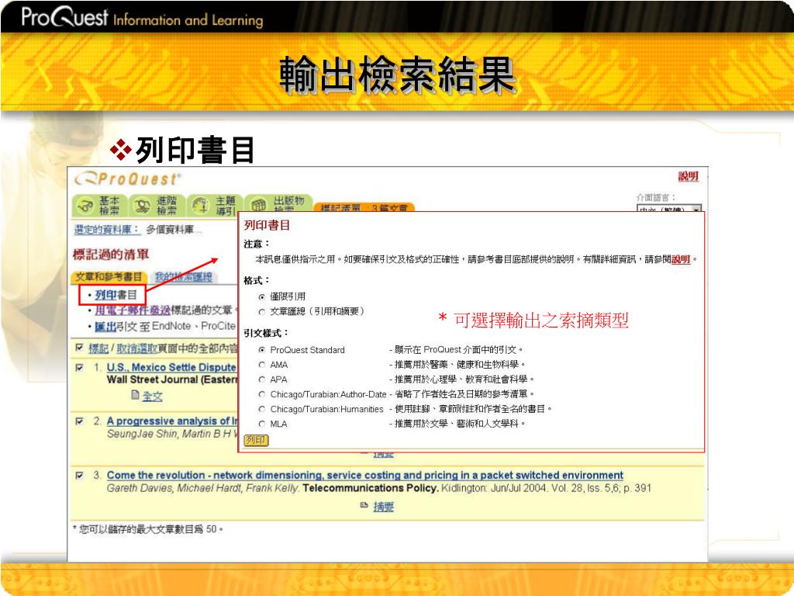Toggle the mark-all checkbox beside 標記

79,348
